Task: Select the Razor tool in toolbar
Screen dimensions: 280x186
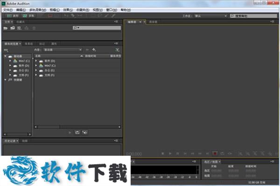Action: click(73, 16)
